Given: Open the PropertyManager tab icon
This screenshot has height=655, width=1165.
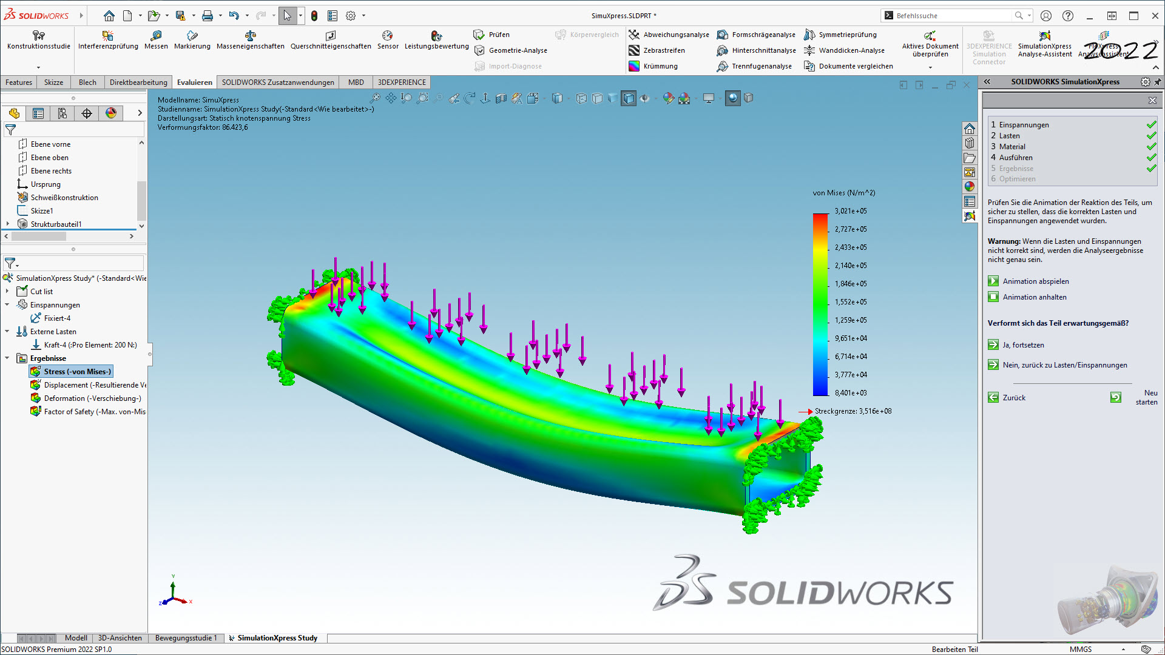Looking at the screenshot, I should pos(38,113).
